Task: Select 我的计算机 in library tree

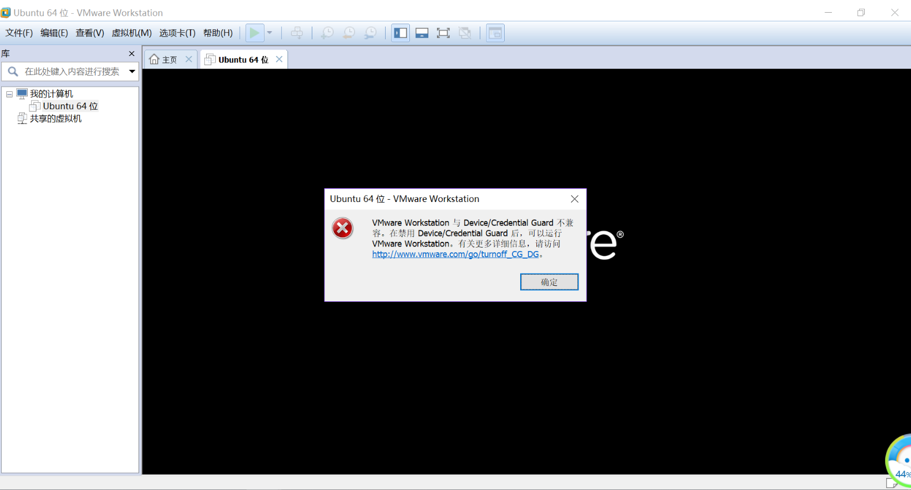Action: coord(51,94)
